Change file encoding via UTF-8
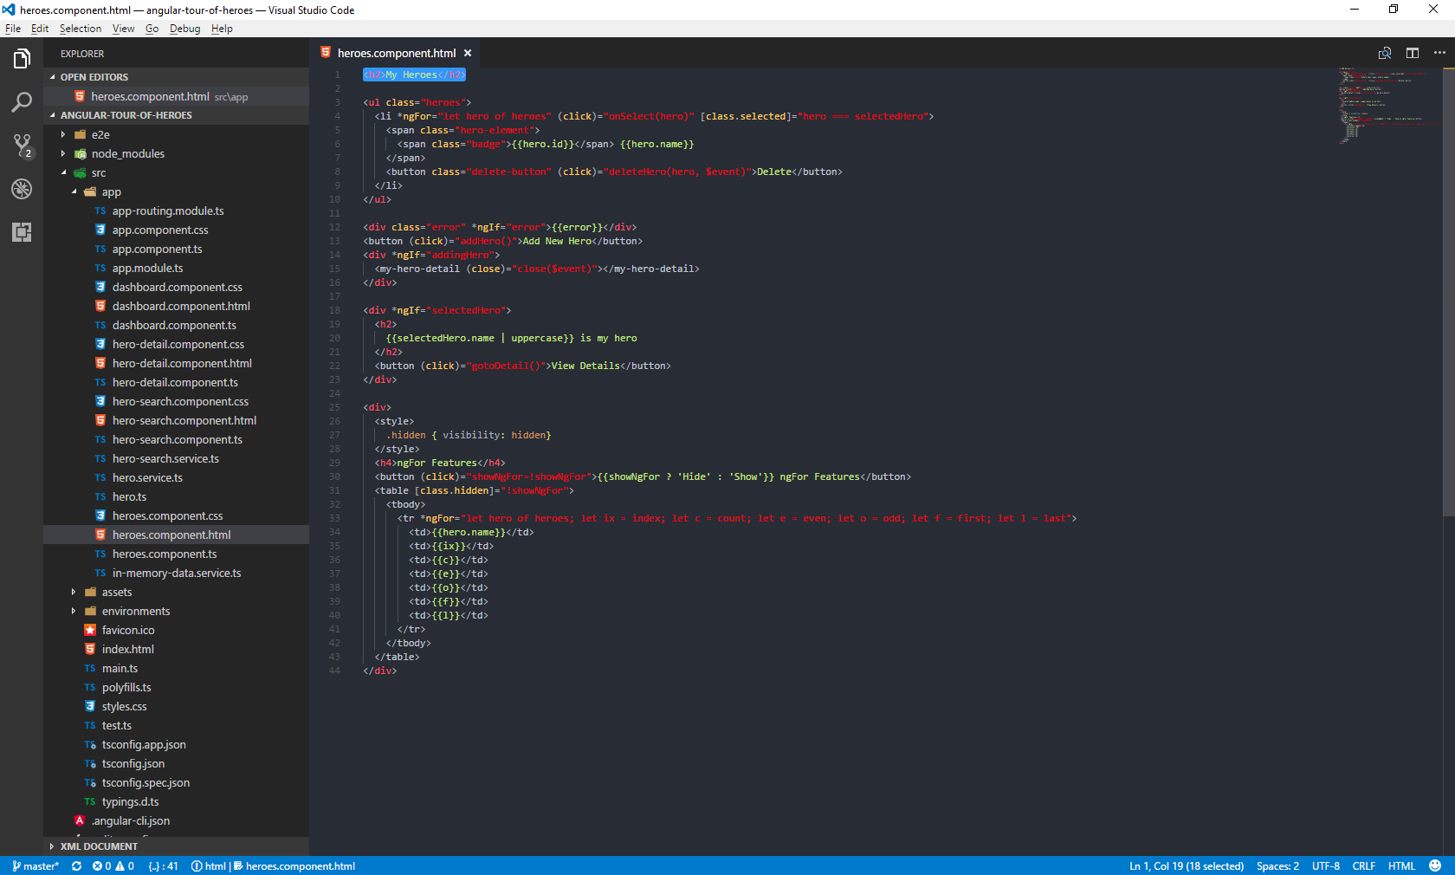1455x875 pixels. point(1325,866)
